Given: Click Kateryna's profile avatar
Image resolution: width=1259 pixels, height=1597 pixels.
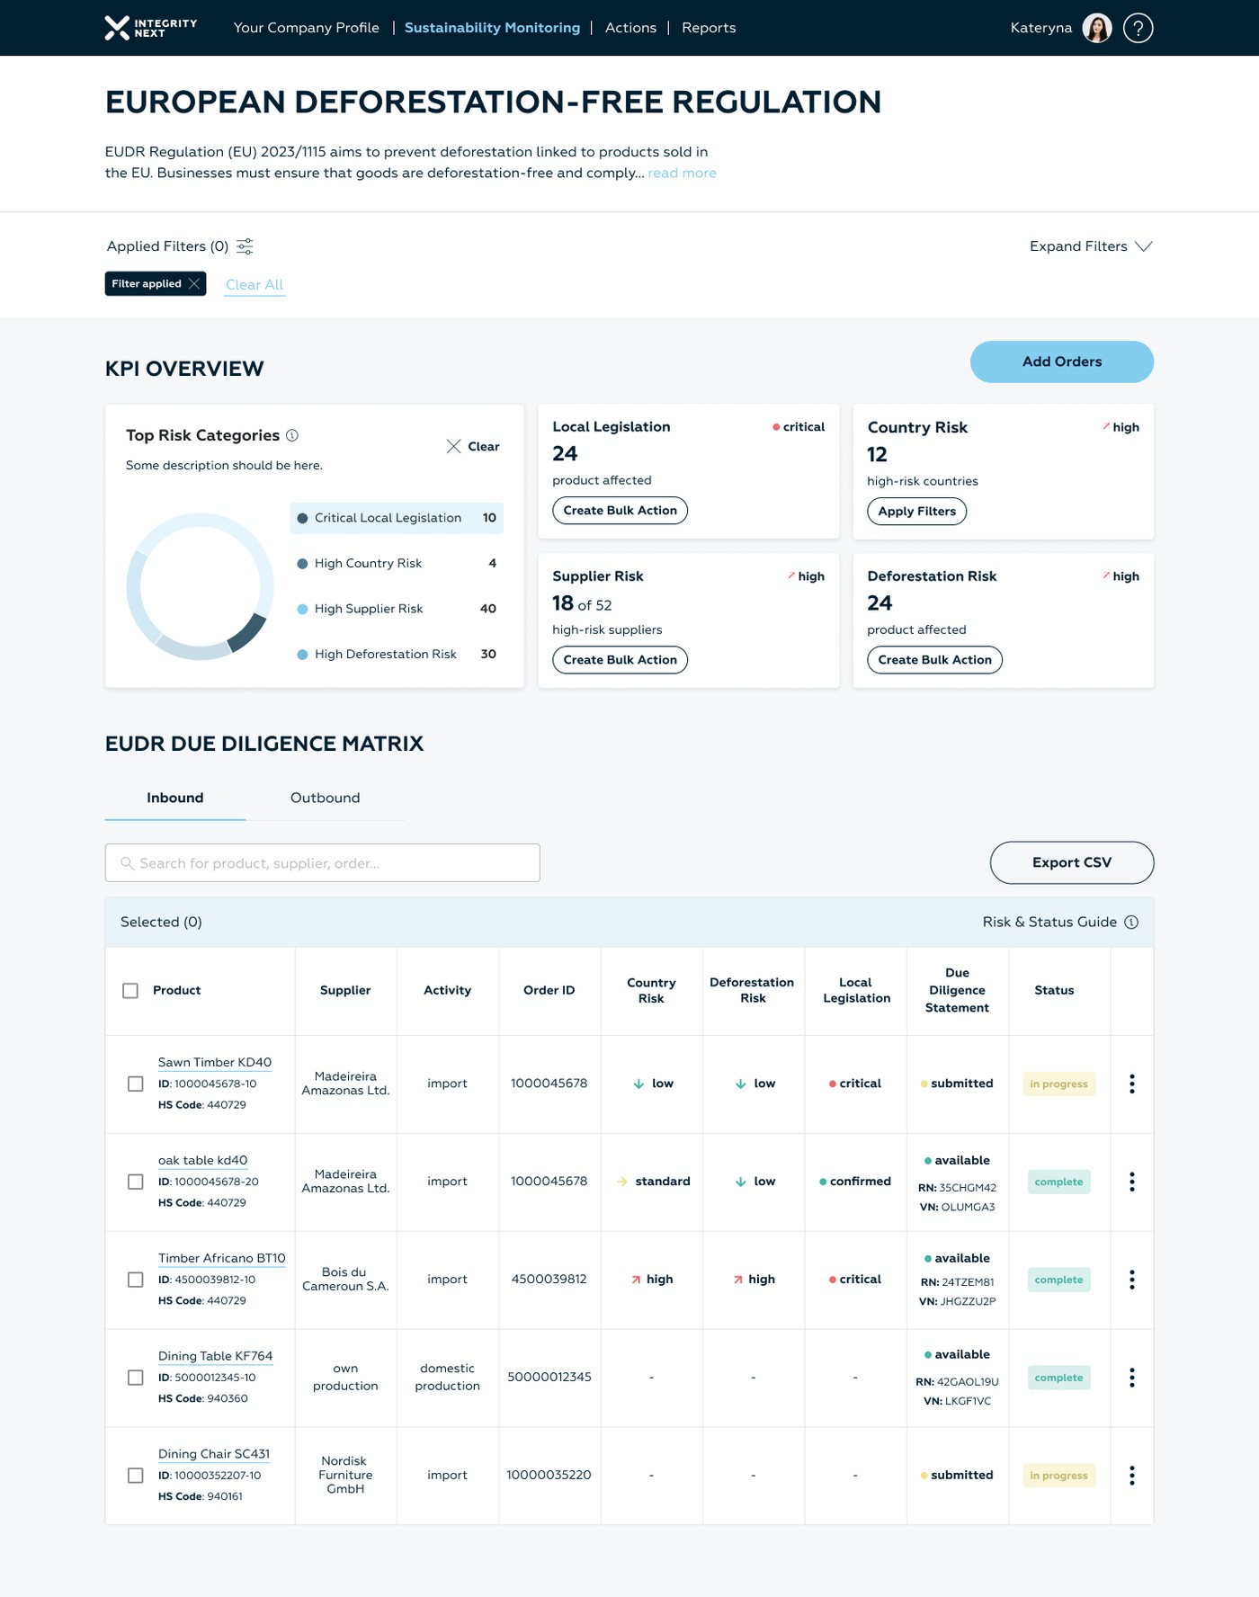Looking at the screenshot, I should tap(1096, 28).
